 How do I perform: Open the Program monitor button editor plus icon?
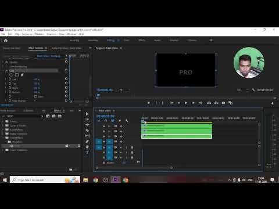272,103
